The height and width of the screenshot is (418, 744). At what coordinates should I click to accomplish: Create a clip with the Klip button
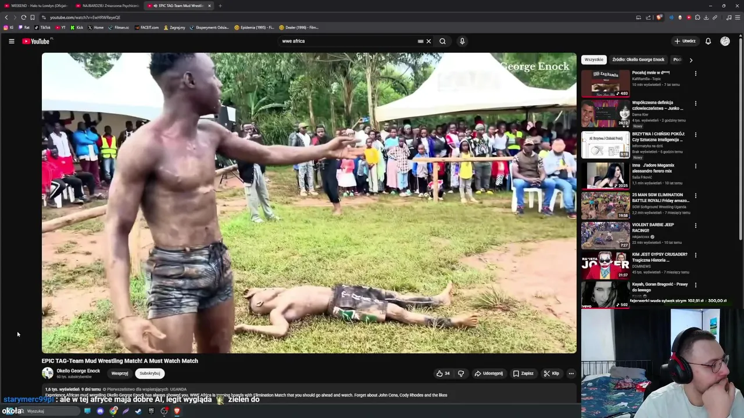tap(551, 373)
